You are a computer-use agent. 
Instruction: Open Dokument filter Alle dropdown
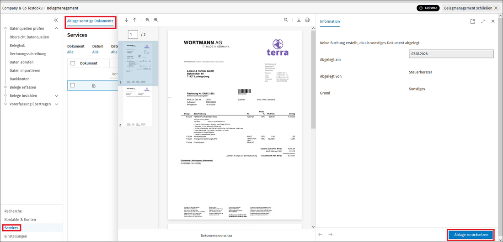click(x=70, y=52)
